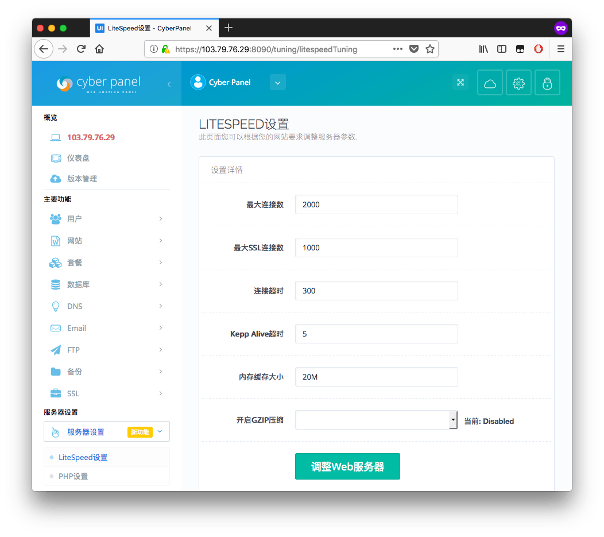604x537 pixels.
Task: Open 版本管理 in the sidebar
Action: point(82,179)
